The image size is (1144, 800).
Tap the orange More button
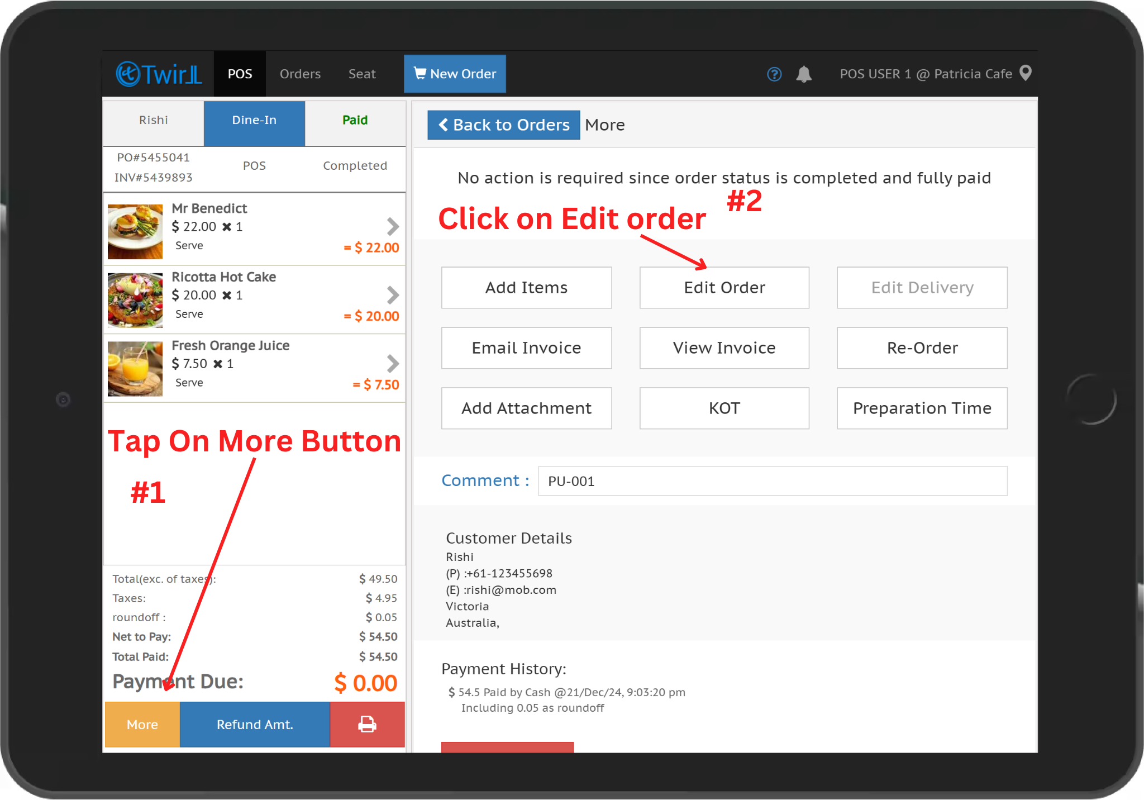coord(142,724)
